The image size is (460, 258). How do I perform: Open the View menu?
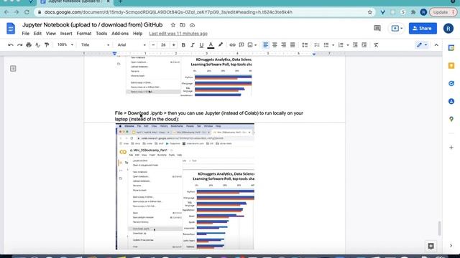[51, 34]
